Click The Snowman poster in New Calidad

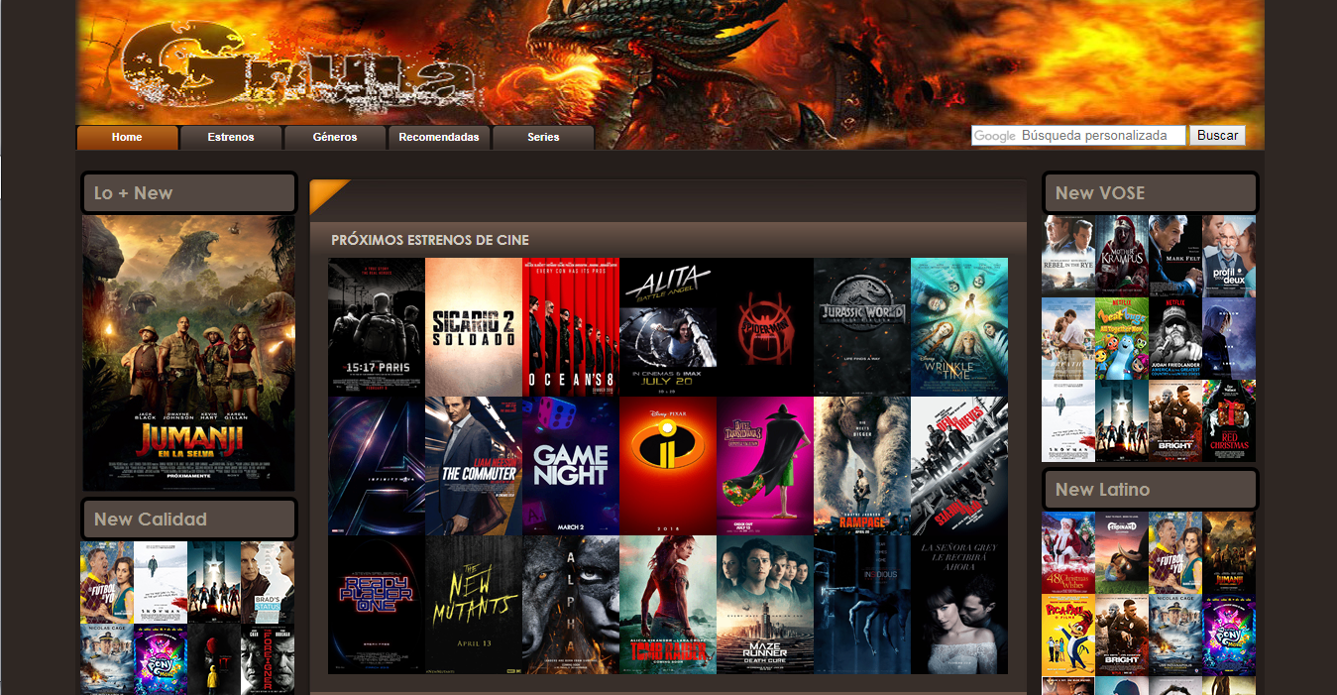161,582
